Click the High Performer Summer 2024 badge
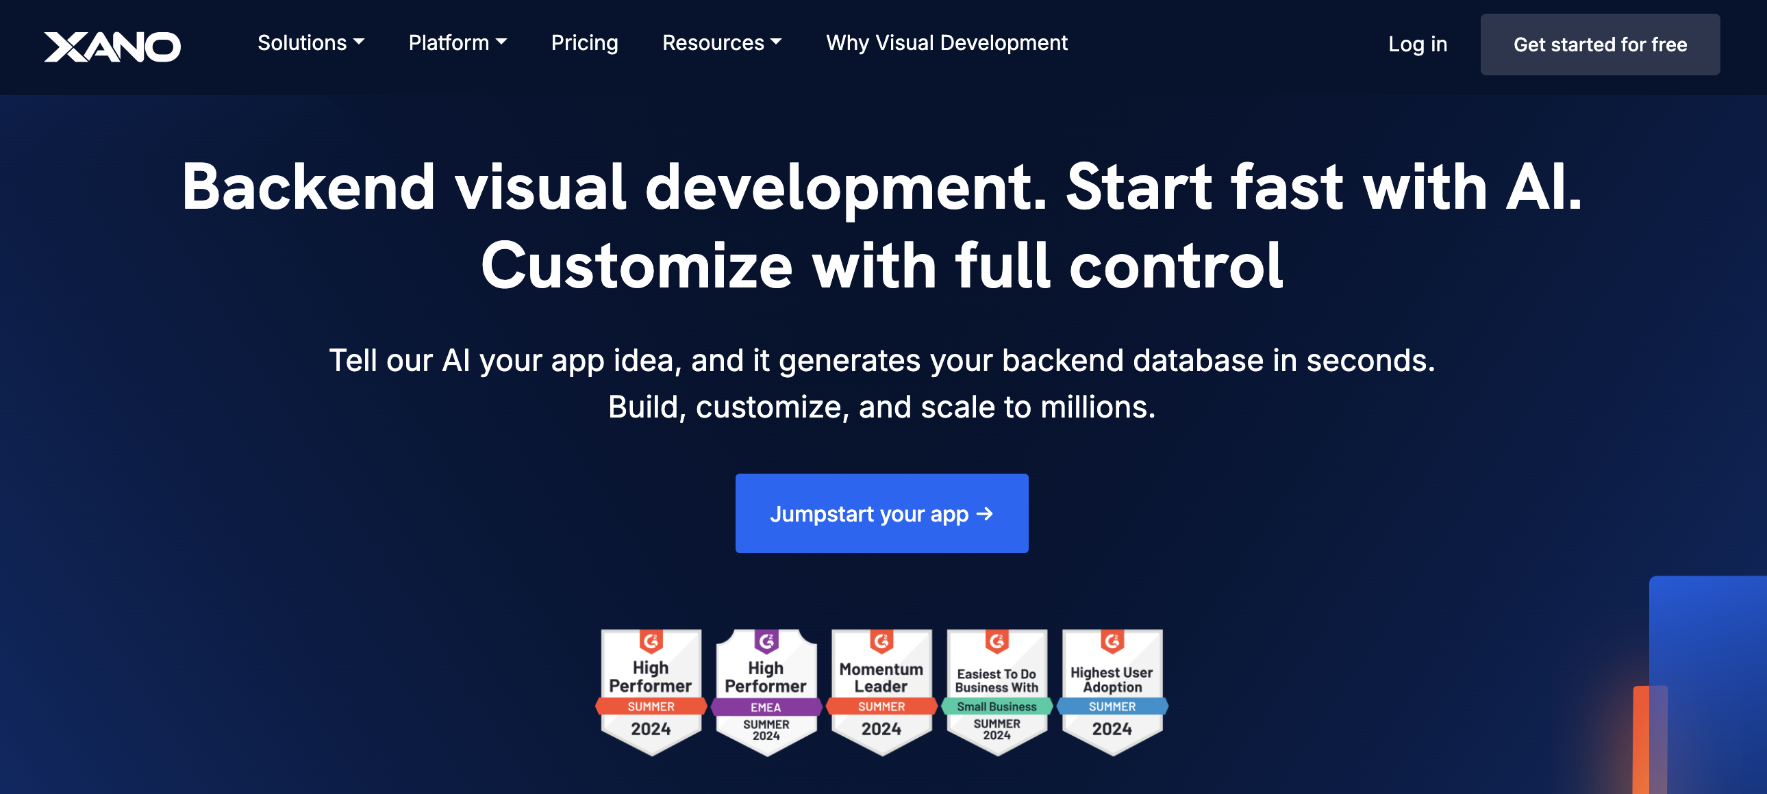 [651, 692]
